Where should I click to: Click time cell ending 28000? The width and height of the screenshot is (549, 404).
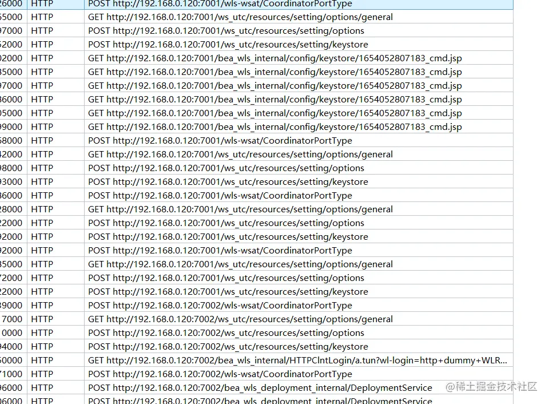pyautogui.click(x=13, y=209)
